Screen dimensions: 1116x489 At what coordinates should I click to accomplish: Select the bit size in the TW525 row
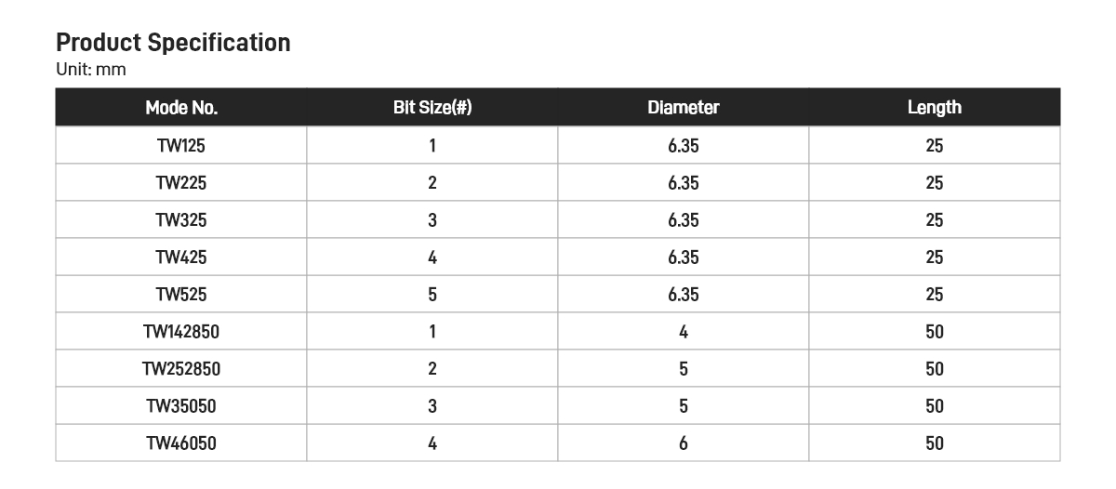[432, 295]
